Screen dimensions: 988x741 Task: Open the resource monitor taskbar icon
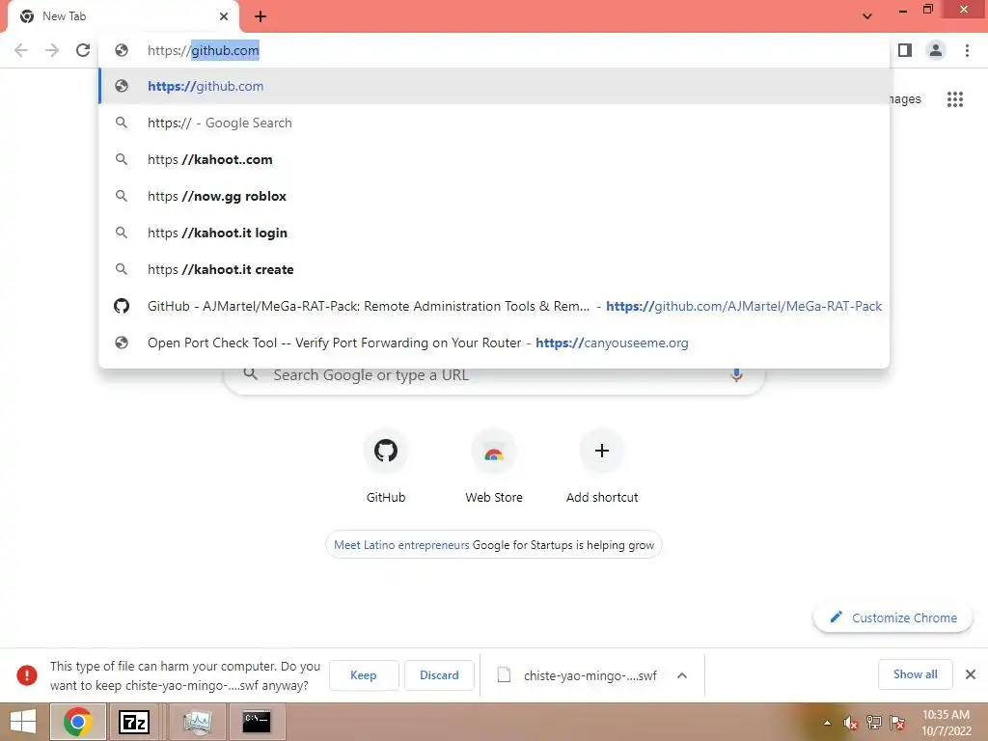(x=197, y=722)
